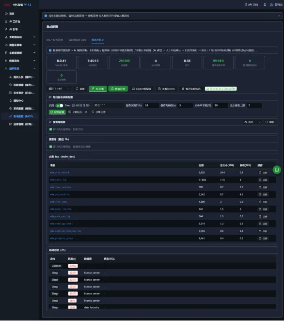Viewport: 284px width, 321px height.
Task: Open the 24 小时 slow query trend dropdown
Action: point(252,122)
